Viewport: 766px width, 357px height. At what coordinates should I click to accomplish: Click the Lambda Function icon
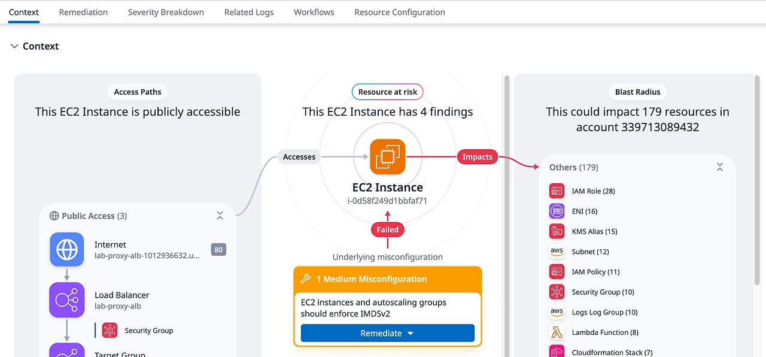557,332
